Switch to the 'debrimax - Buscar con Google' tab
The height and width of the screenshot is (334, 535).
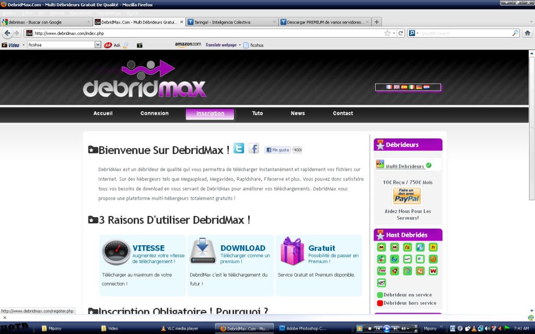pos(46,22)
